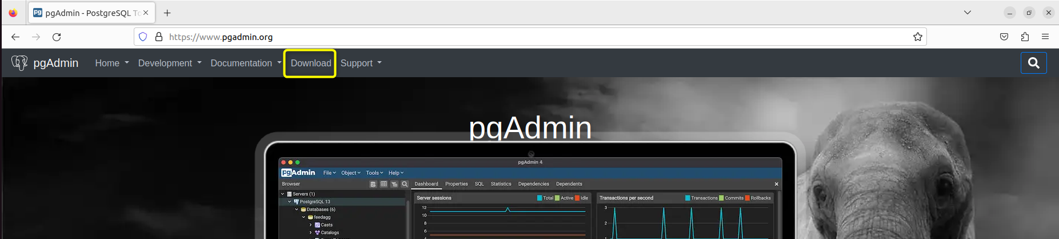The width and height of the screenshot is (1059, 239).
Task: Click the browser Forward arrow
Action: click(36, 37)
